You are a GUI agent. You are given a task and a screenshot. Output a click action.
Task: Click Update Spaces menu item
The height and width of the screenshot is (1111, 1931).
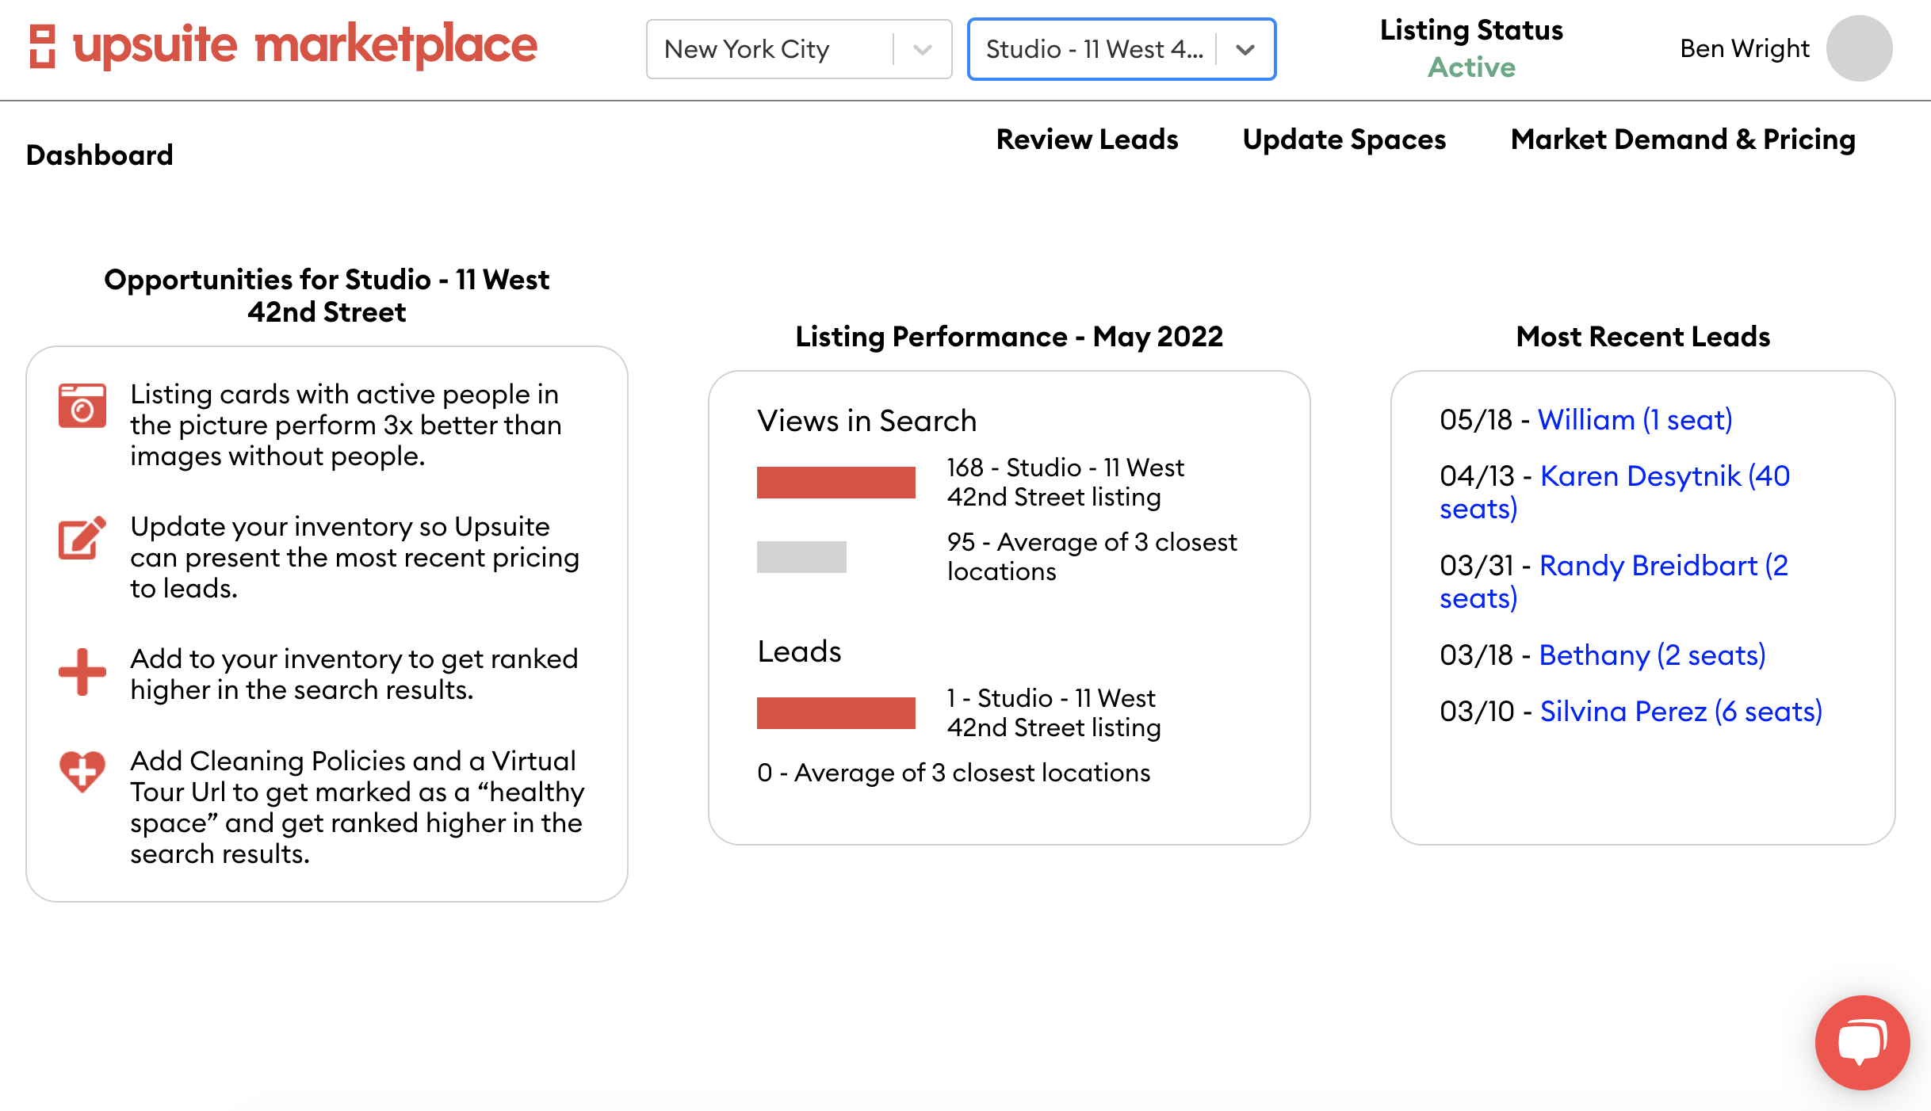pos(1344,138)
